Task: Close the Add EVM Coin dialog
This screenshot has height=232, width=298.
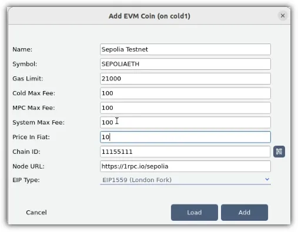Action: pos(283,16)
